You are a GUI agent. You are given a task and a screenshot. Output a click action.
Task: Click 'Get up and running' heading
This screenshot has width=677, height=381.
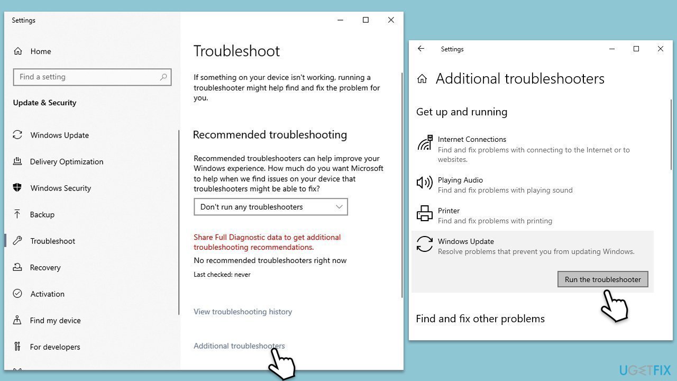tap(462, 112)
